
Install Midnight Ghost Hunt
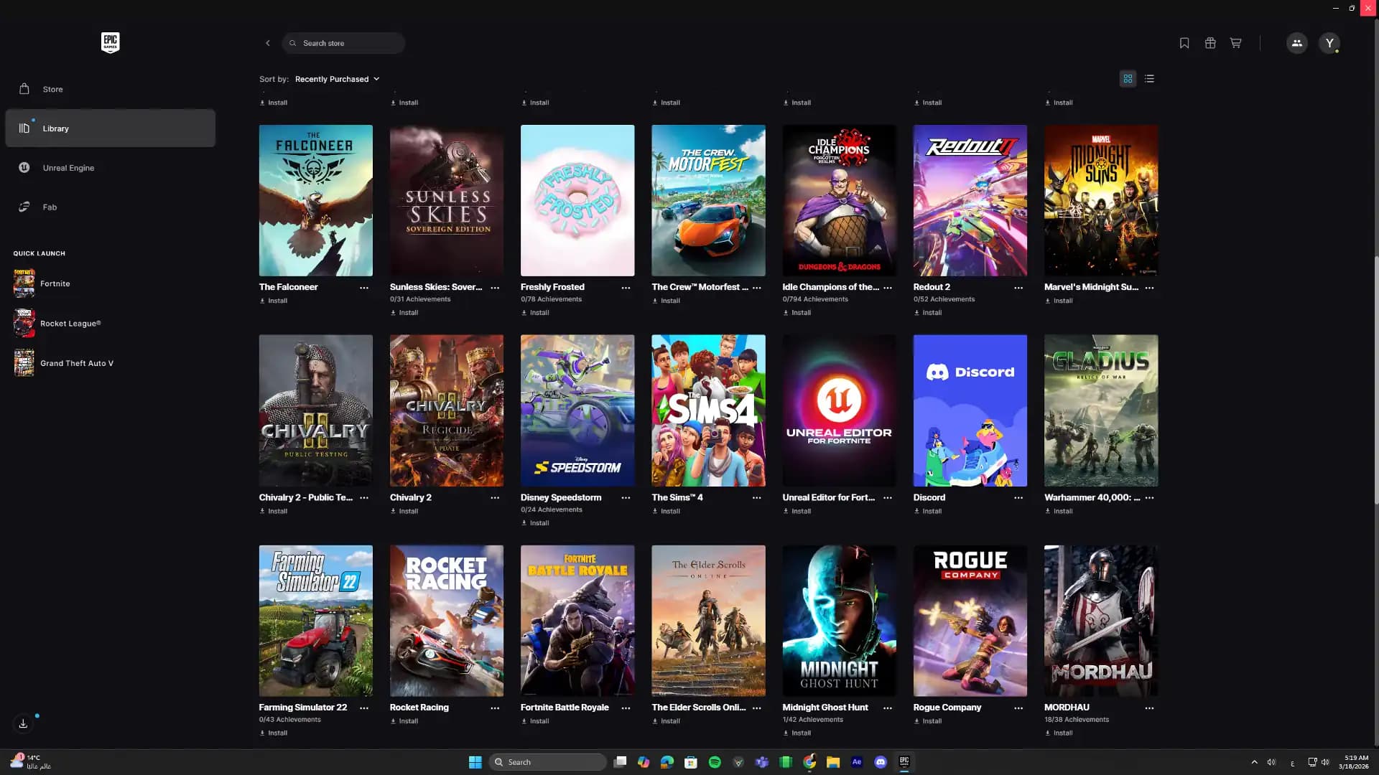[x=797, y=733]
